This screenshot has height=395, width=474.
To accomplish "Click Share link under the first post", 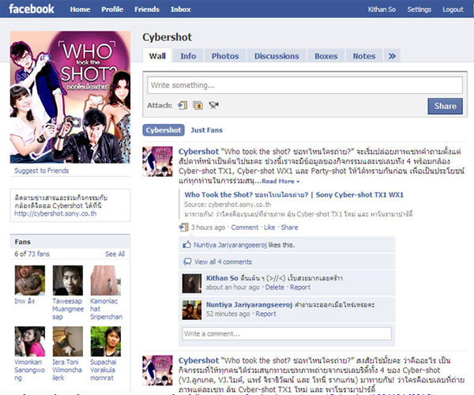I will [x=289, y=228].
